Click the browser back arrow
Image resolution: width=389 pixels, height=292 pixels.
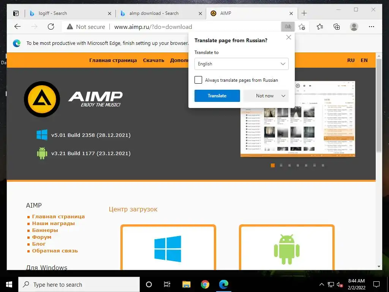(x=17, y=27)
